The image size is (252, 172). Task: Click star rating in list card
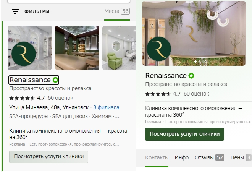[22, 98]
